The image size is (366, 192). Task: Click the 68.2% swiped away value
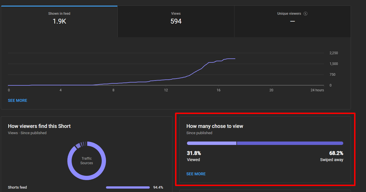click(x=336, y=153)
